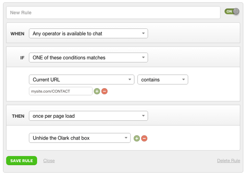Open Unhide the Olark chat box dropdown
Image resolution: width=246 pixels, height=175 pixels.
tap(80, 138)
